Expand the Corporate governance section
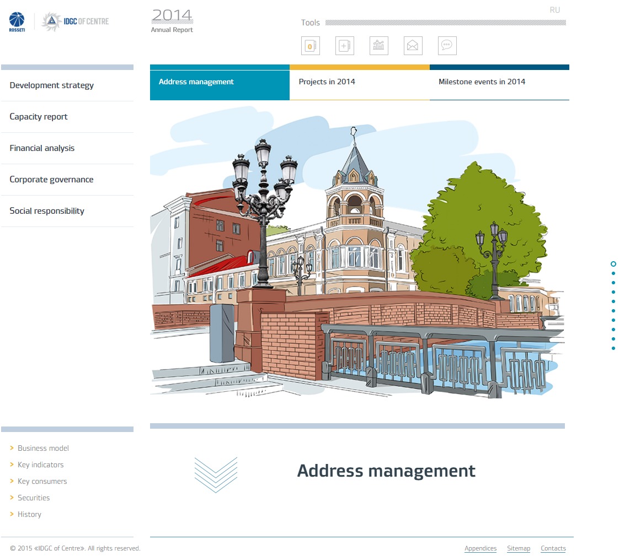The width and height of the screenshot is (630, 556). 51,180
